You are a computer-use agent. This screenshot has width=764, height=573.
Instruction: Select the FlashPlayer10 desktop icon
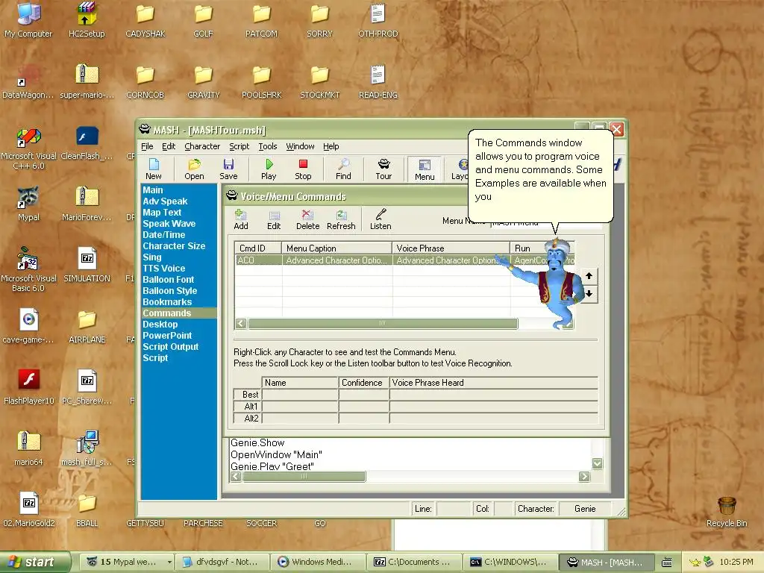(29, 387)
